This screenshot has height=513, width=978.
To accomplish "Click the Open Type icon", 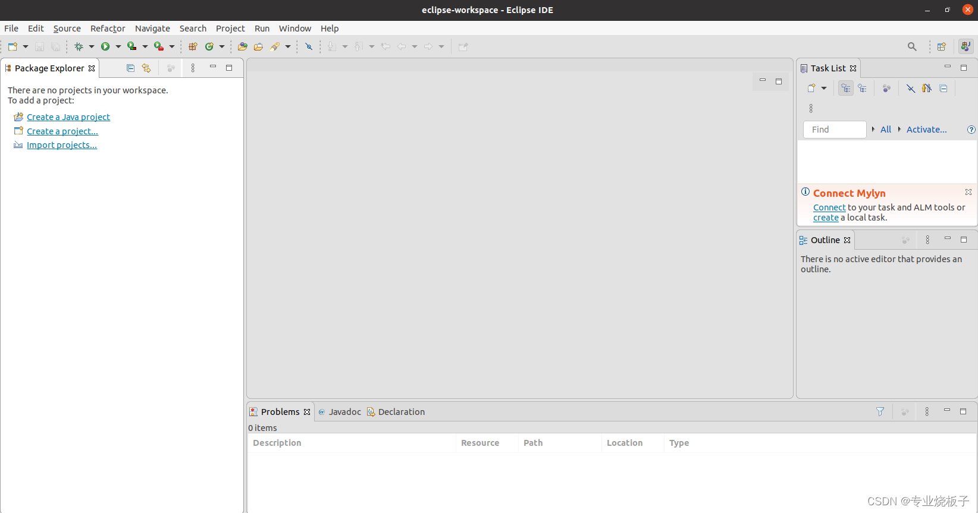I will coord(243,46).
